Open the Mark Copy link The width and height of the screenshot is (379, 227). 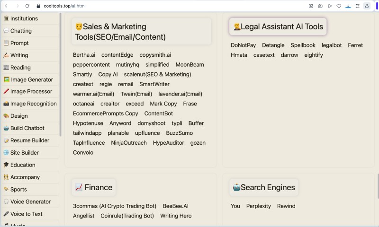163,104
